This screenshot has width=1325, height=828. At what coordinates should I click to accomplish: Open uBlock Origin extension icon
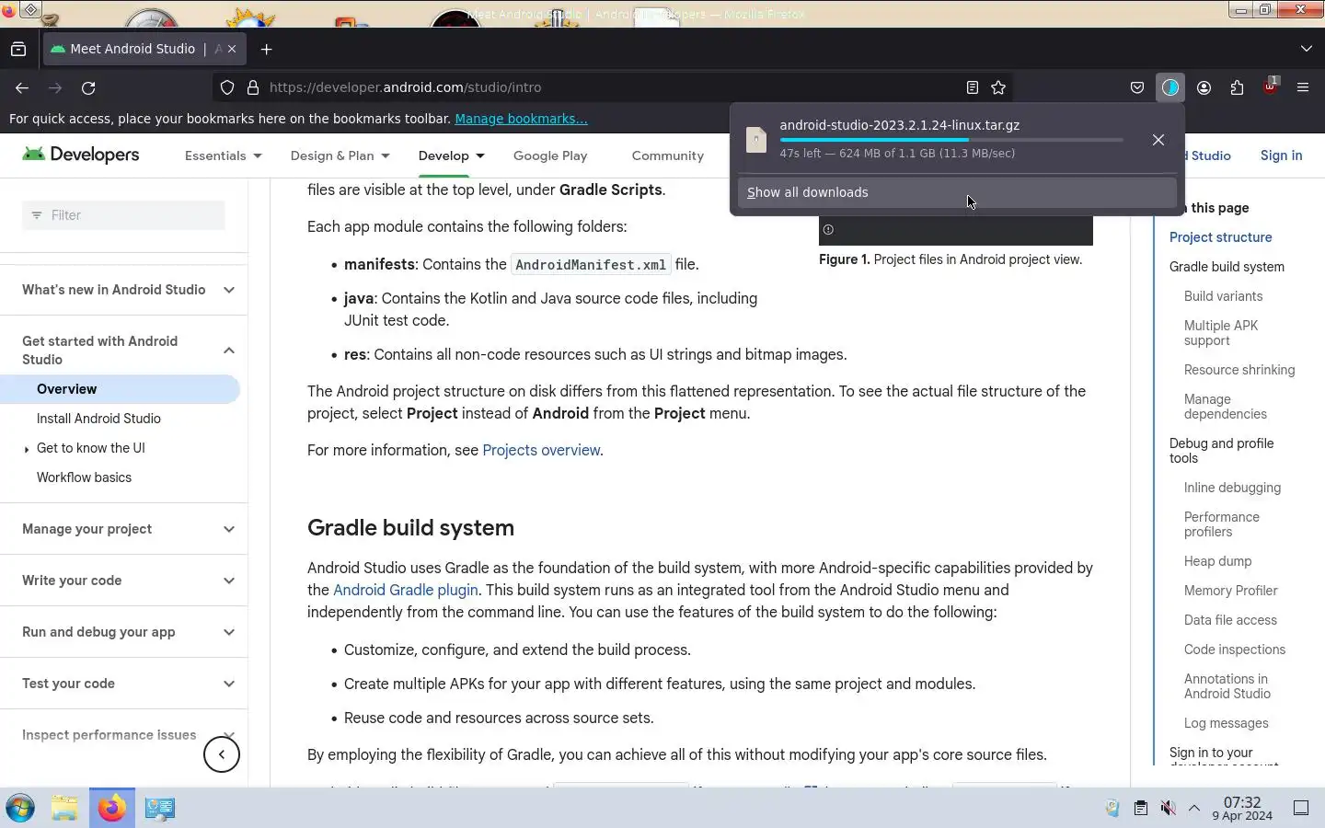(x=1270, y=87)
